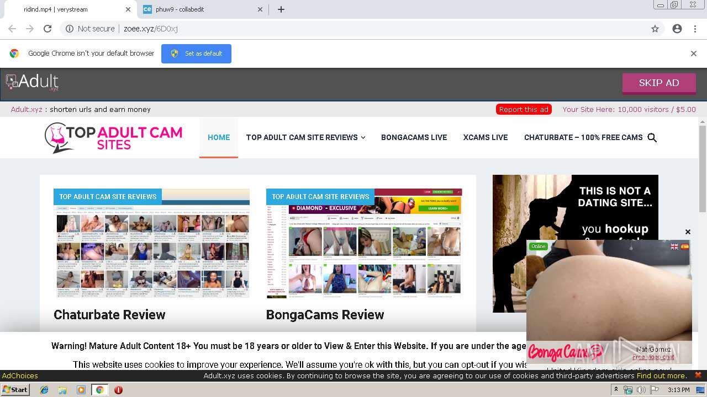Click the category label over BongaCams thumbnail
Viewport: 707px width, 397px height.
[320, 196]
